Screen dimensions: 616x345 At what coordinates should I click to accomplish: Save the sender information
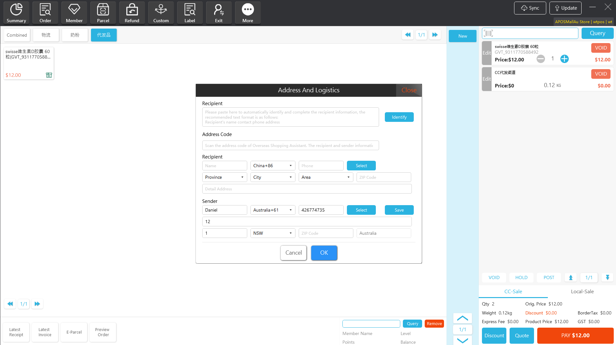click(399, 210)
